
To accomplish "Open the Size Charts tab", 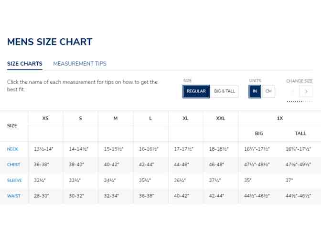I will 25,64.
